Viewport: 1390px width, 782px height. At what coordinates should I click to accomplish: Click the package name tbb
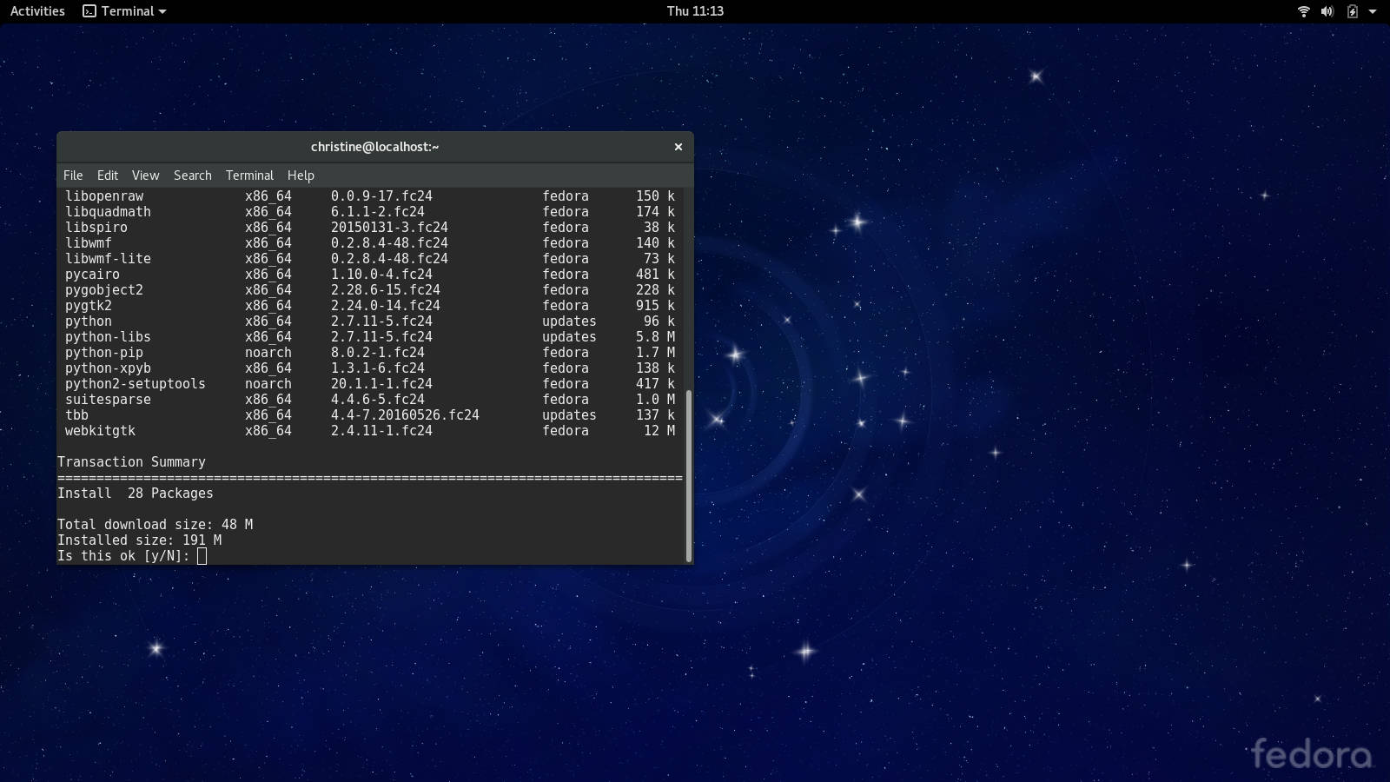[x=76, y=415]
